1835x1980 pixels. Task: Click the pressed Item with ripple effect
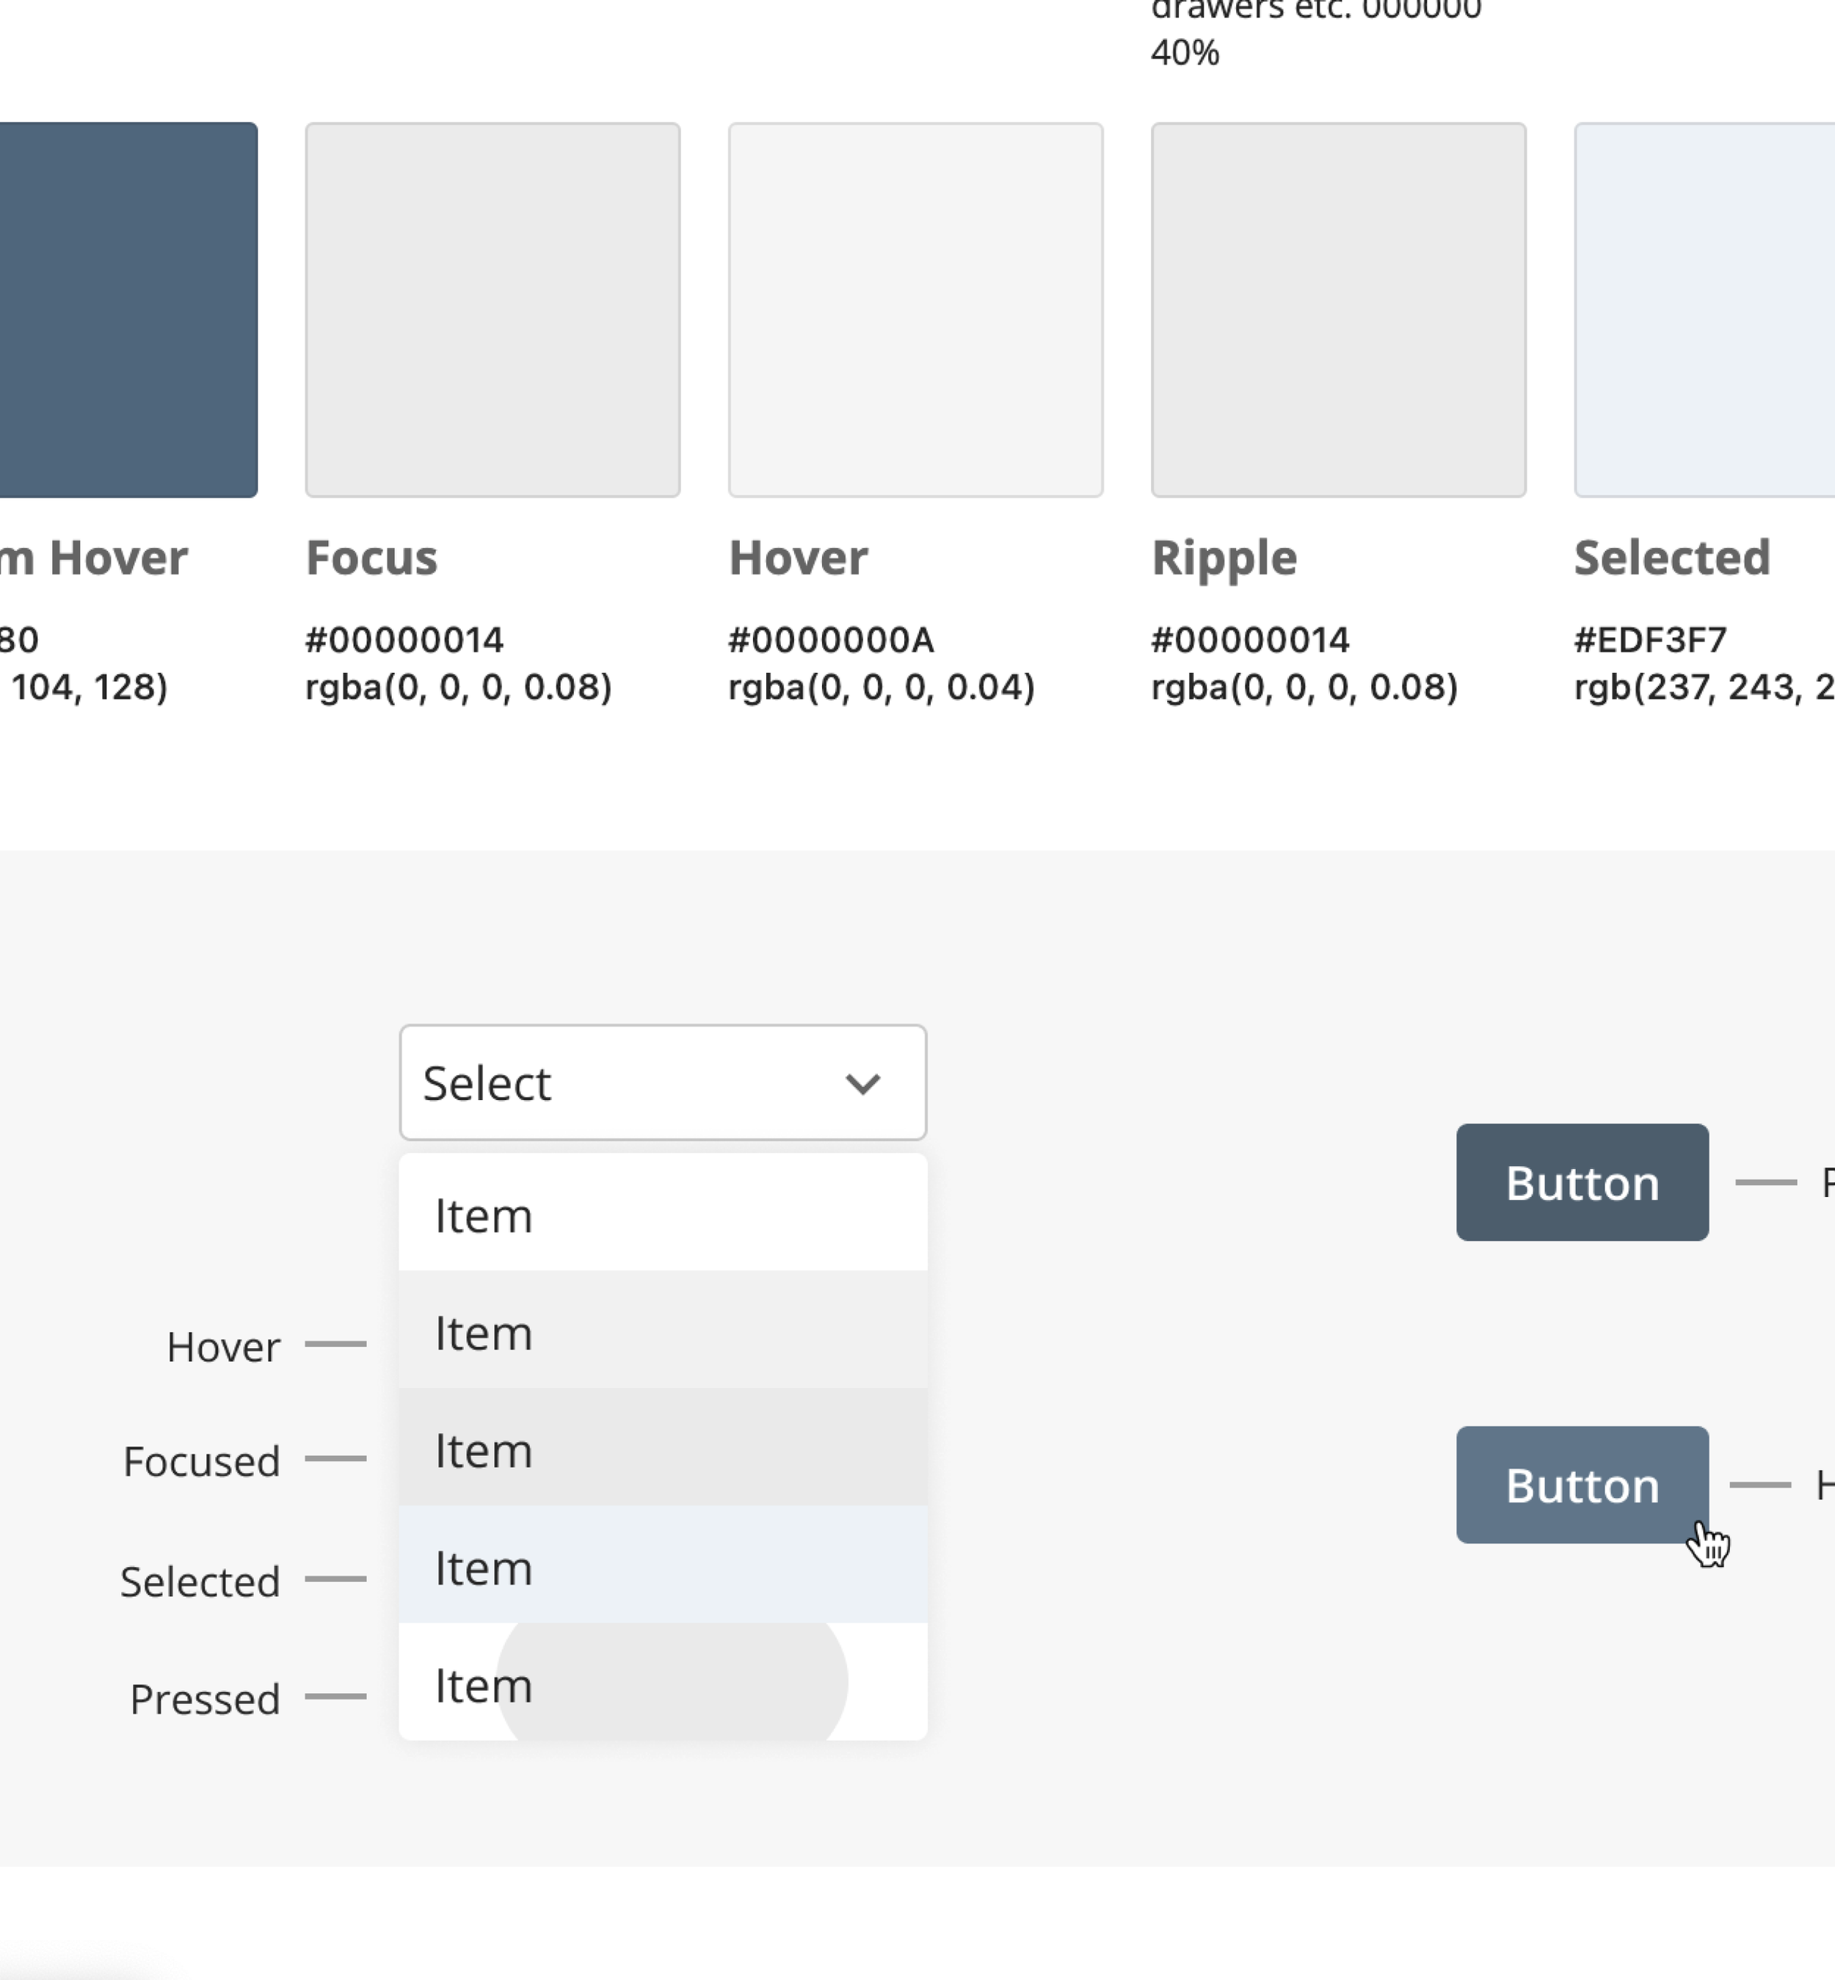coord(662,1684)
